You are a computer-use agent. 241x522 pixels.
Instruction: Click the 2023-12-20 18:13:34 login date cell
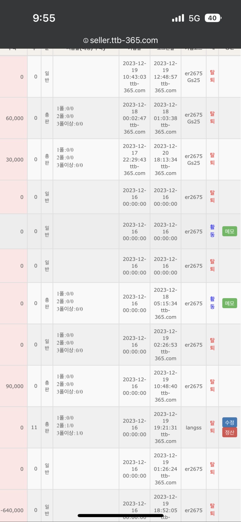click(165, 159)
